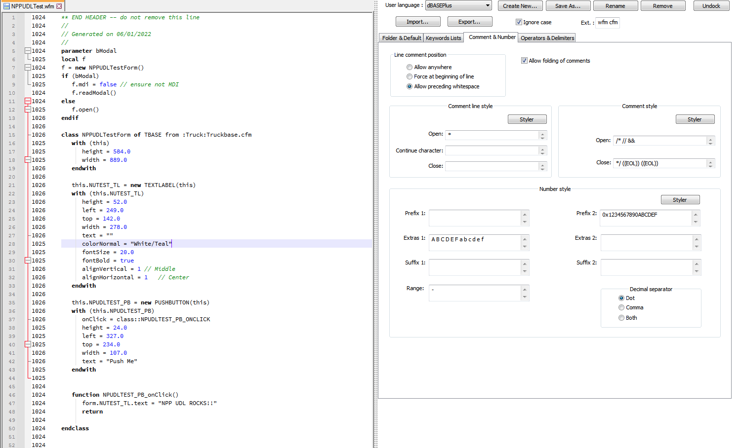Collapse fold marker on line 30
This screenshot has width=740, height=448.
pos(28,261)
